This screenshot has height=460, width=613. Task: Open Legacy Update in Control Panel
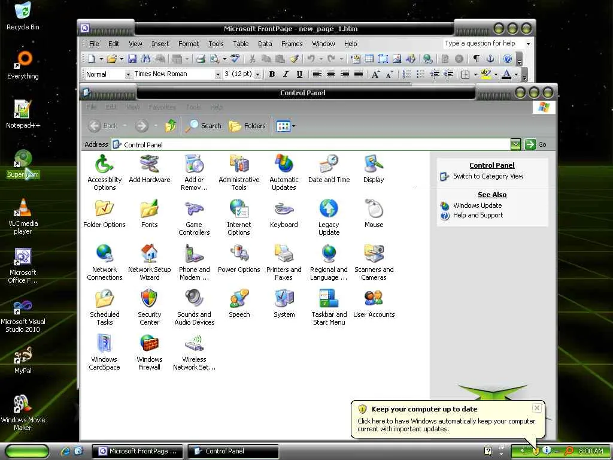pos(329,217)
